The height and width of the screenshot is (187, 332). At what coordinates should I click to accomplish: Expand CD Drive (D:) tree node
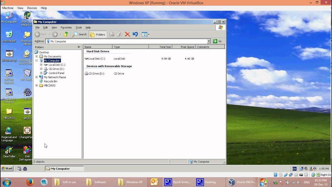(x=41, y=69)
